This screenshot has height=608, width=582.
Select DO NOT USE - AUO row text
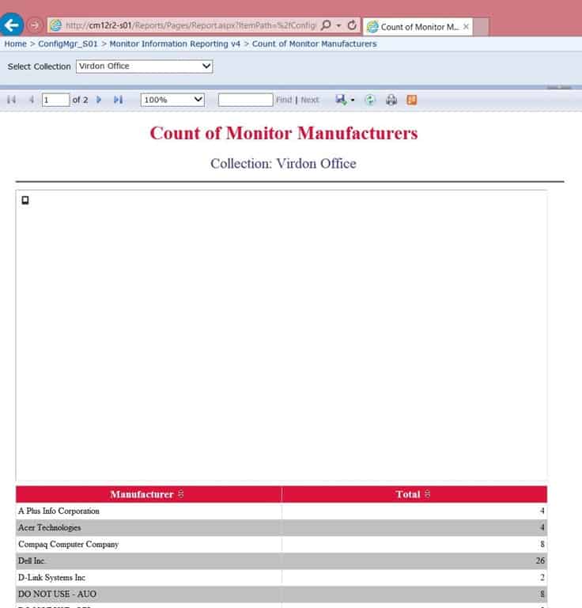[x=57, y=594]
